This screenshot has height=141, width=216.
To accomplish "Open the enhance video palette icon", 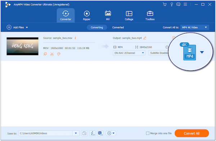I will (59, 54).
